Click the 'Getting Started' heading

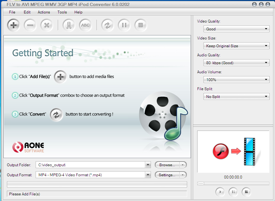[x=42, y=53]
